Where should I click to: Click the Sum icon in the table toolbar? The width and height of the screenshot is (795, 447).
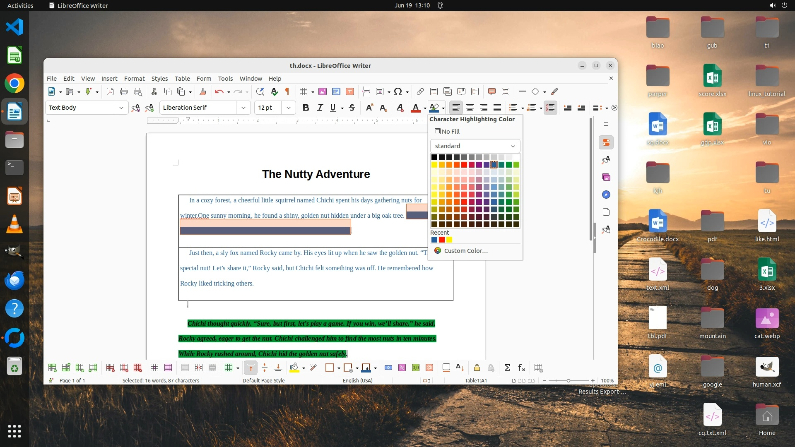pos(507,368)
